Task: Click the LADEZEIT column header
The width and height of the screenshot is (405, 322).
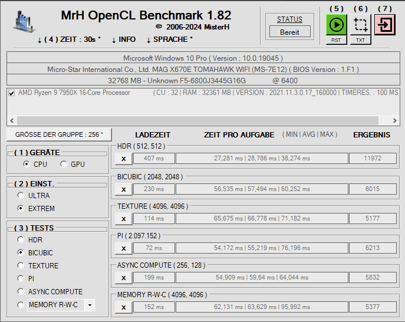Action: coord(153,134)
